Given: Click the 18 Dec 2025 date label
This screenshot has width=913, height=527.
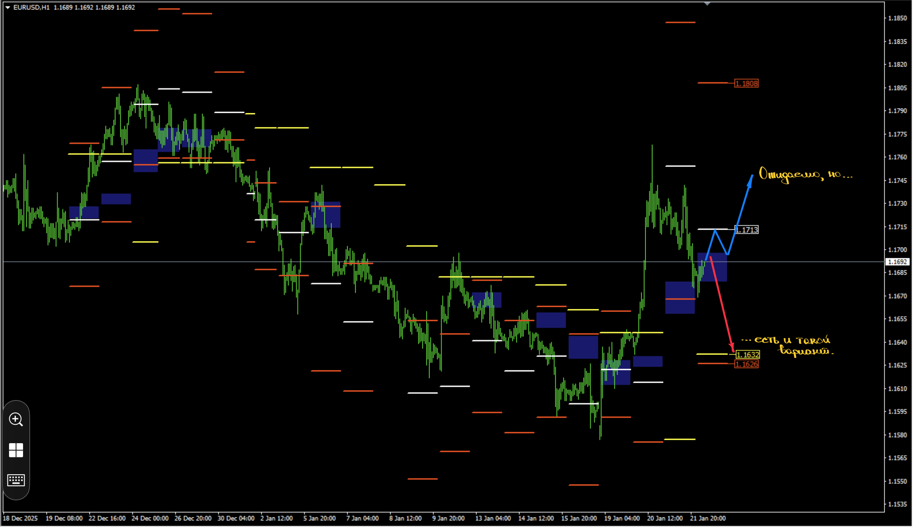Looking at the screenshot, I should (20, 518).
